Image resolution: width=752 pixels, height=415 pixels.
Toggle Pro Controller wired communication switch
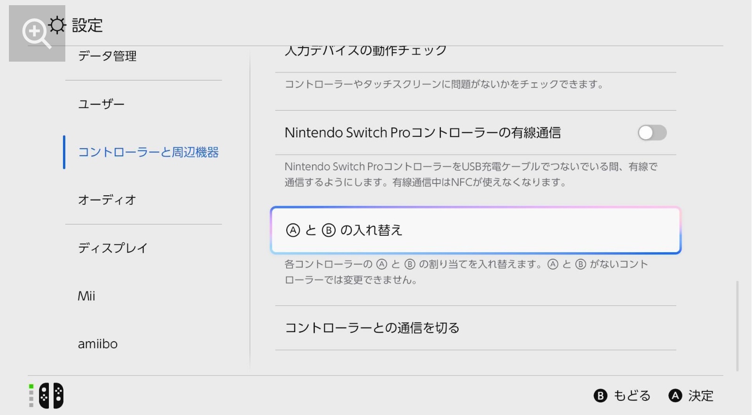[x=652, y=133]
